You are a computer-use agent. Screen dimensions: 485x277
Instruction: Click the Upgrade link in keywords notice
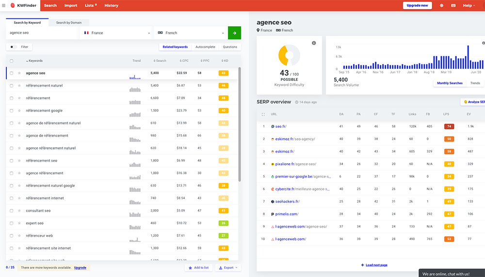tap(80, 268)
